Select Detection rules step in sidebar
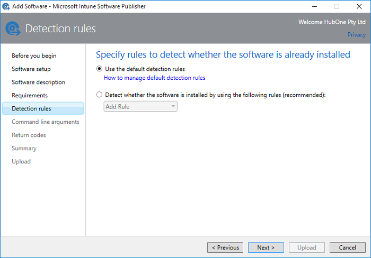The width and height of the screenshot is (371, 258). coord(43,108)
